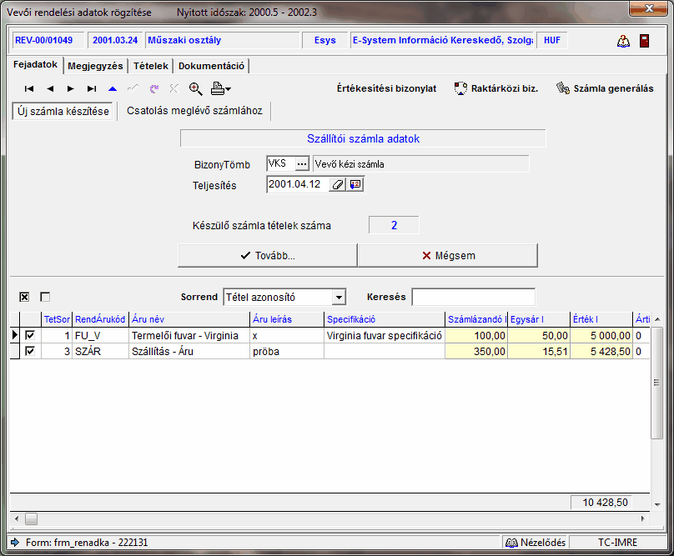Click the Mégsem cancel button
This screenshot has height=556, width=674.
(447, 256)
